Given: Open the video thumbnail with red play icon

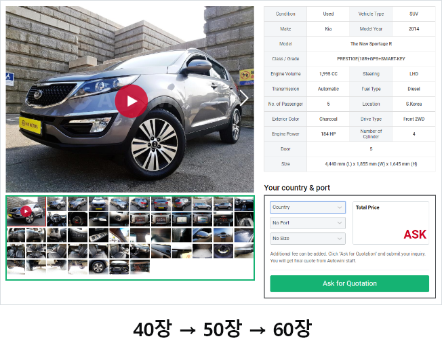Looking at the screenshot, I should tap(26, 210).
